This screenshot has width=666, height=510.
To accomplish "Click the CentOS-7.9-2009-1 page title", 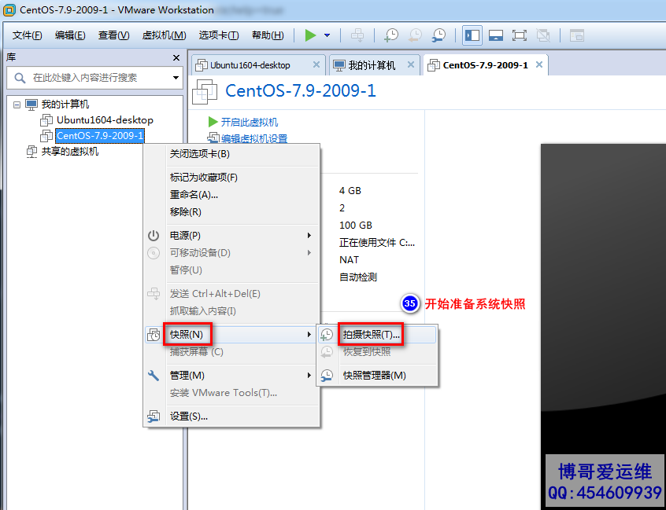I will pos(300,90).
